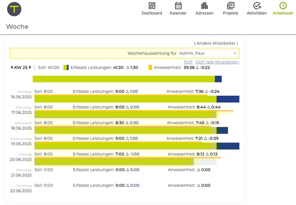Click the Andere Mitarbeiter link
The height and width of the screenshot is (205, 296).
coord(216,43)
